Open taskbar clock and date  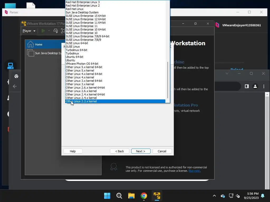click(251, 196)
